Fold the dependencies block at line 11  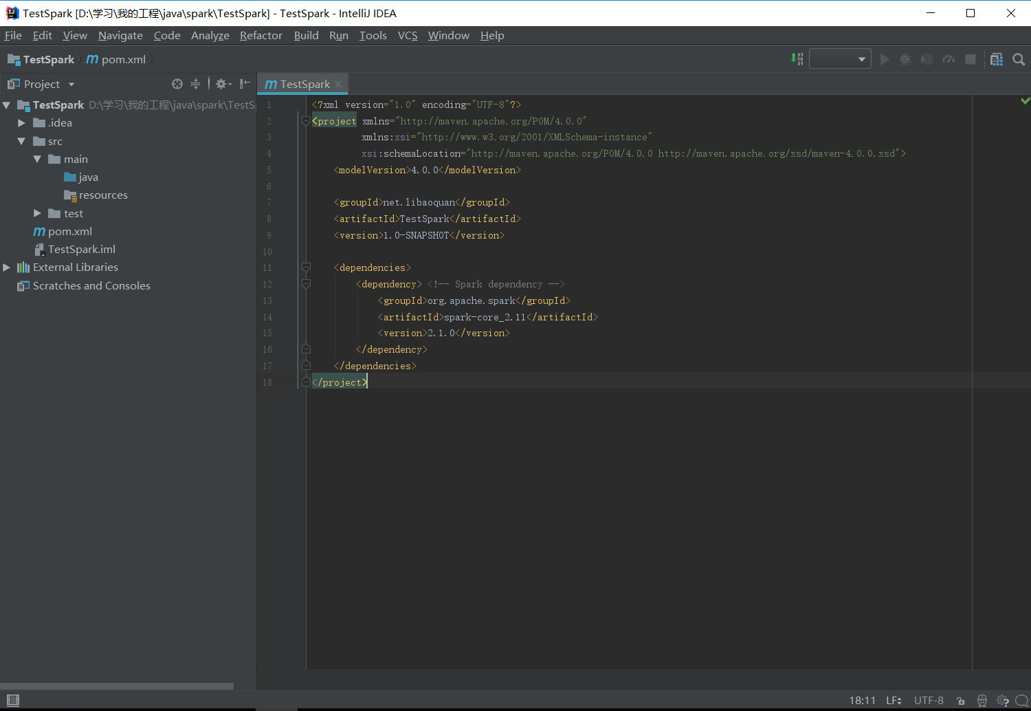[306, 267]
